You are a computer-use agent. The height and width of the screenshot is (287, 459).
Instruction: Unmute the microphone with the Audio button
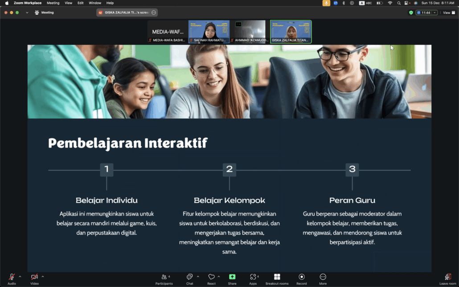coord(12,279)
